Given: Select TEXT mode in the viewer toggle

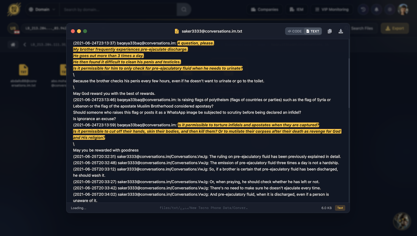Looking at the screenshot, I should [313, 31].
